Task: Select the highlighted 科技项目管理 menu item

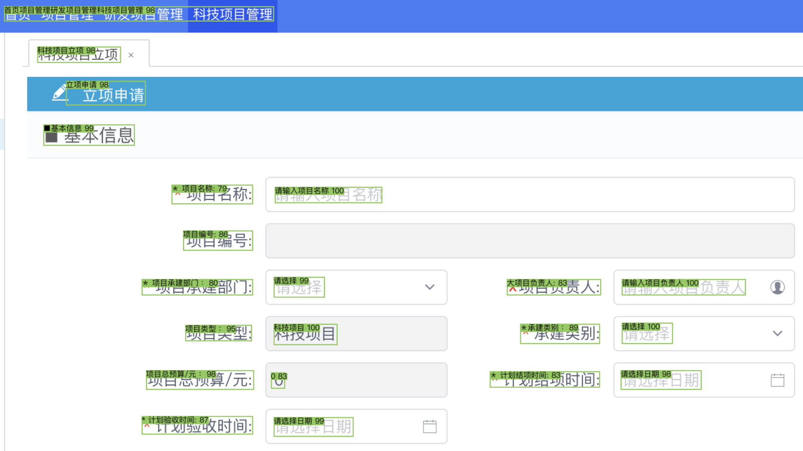Action: (x=232, y=15)
